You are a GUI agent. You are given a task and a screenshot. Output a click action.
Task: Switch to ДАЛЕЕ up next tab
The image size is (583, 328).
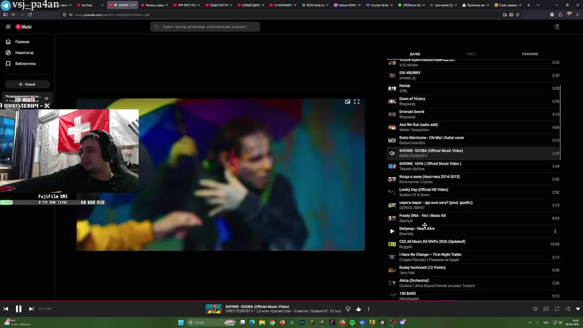415,54
